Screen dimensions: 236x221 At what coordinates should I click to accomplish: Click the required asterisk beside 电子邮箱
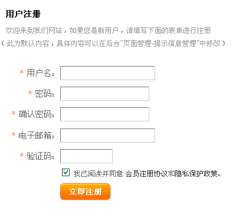pos(14,134)
